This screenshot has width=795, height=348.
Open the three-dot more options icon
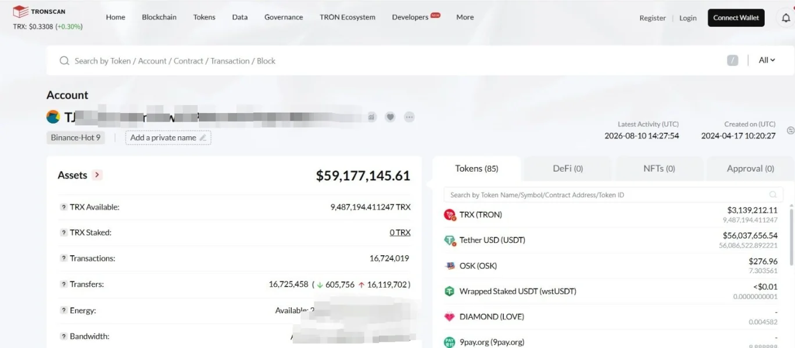click(x=409, y=117)
